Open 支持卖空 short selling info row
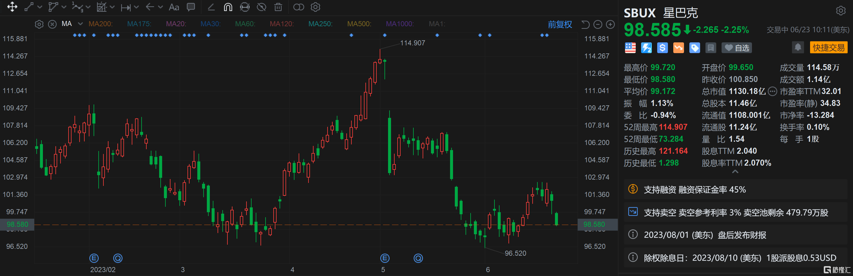 click(x=735, y=212)
